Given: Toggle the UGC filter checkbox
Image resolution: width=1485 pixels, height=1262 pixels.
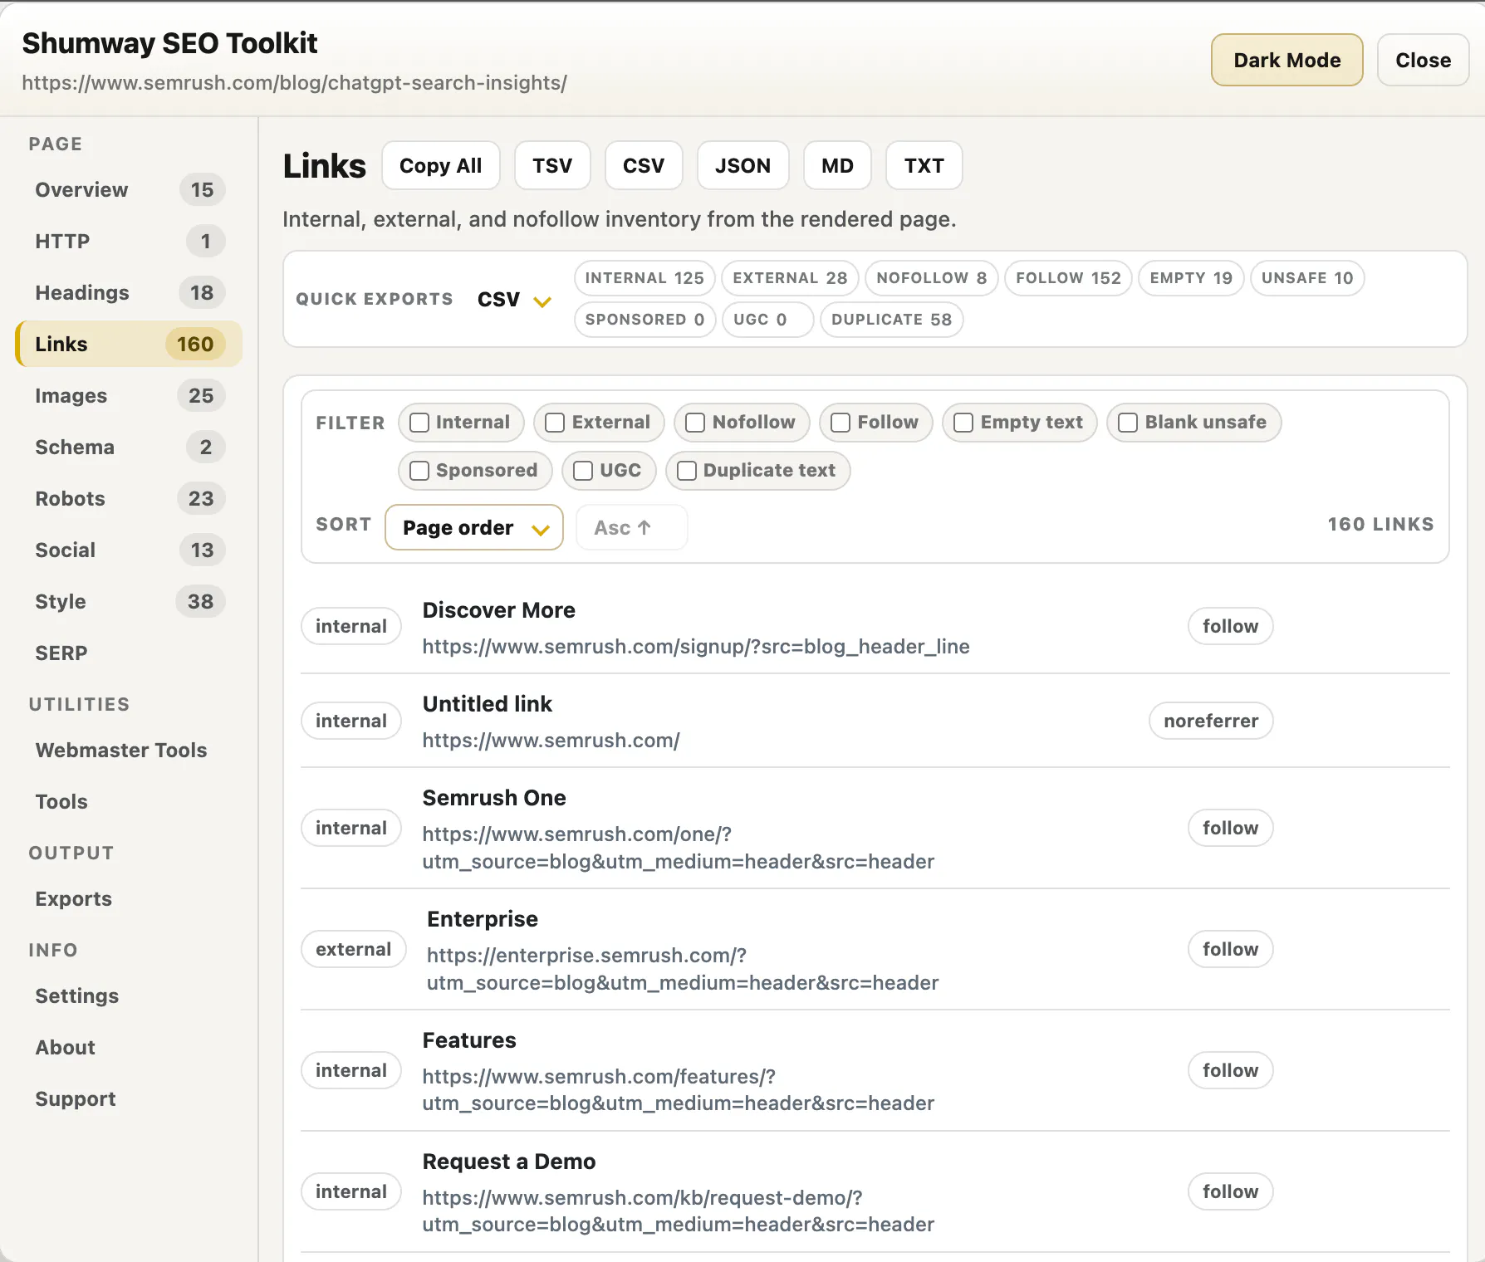Looking at the screenshot, I should tap(583, 471).
